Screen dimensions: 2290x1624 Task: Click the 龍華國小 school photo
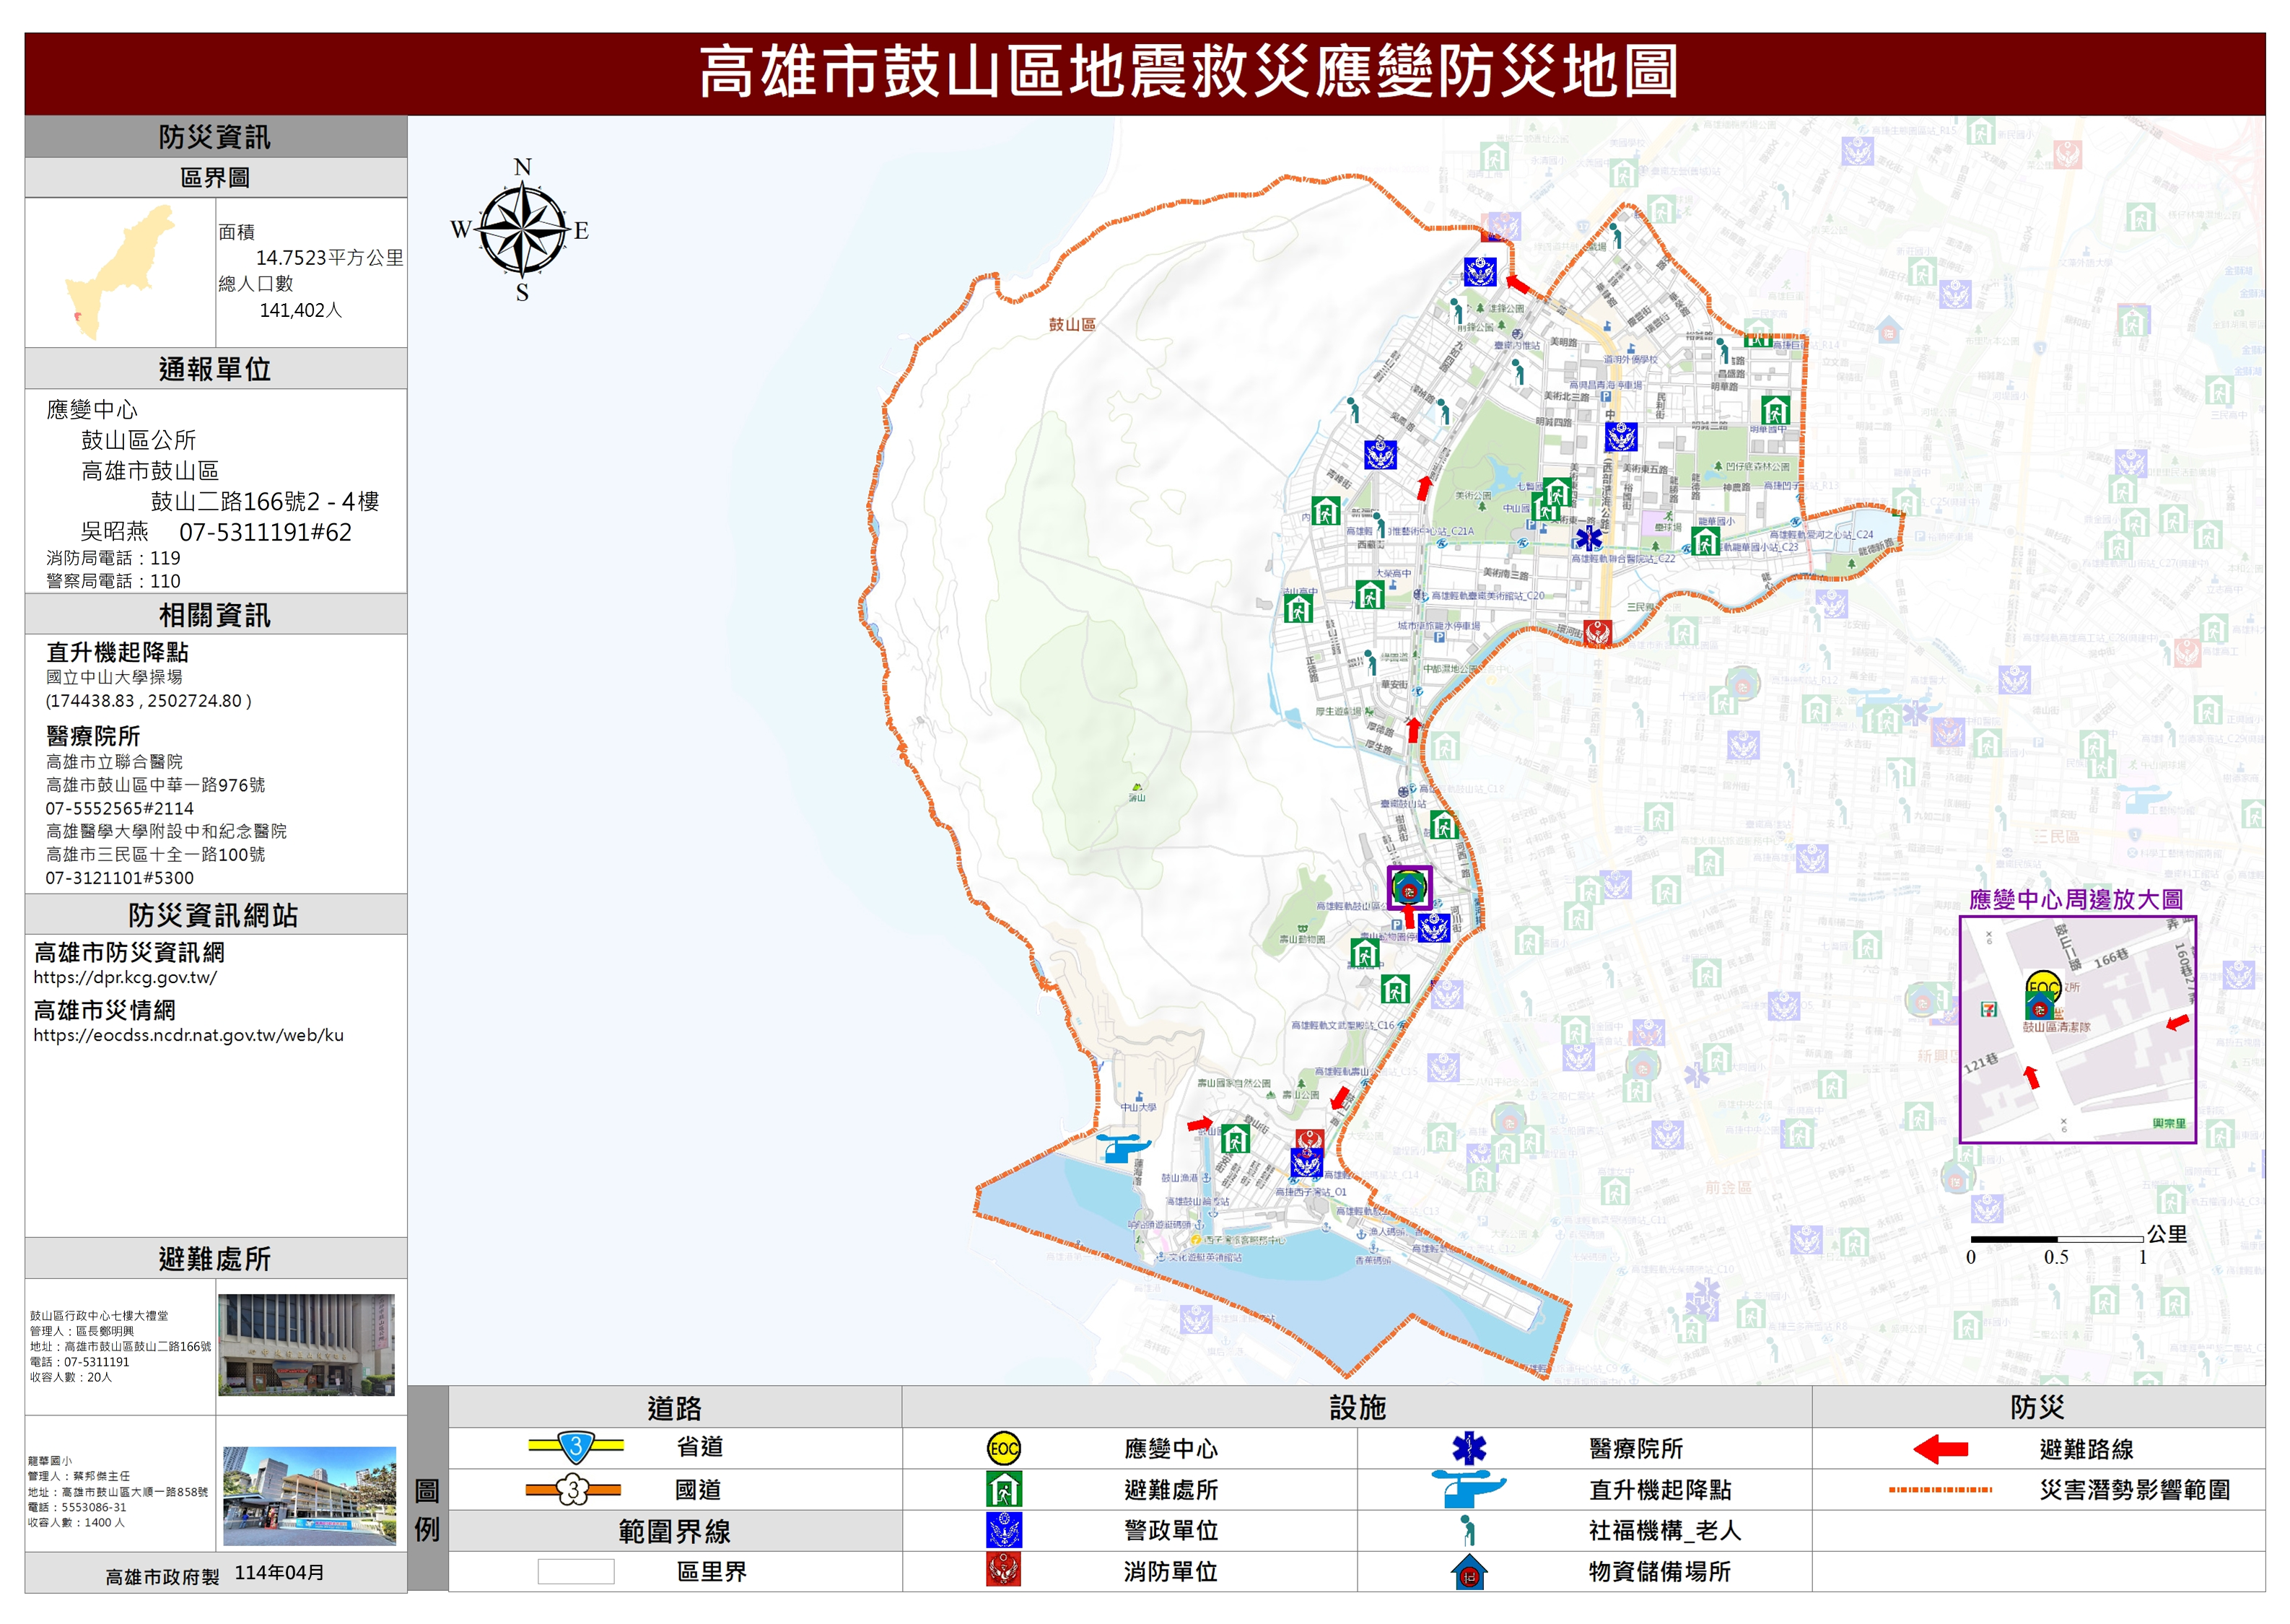click(x=309, y=1496)
